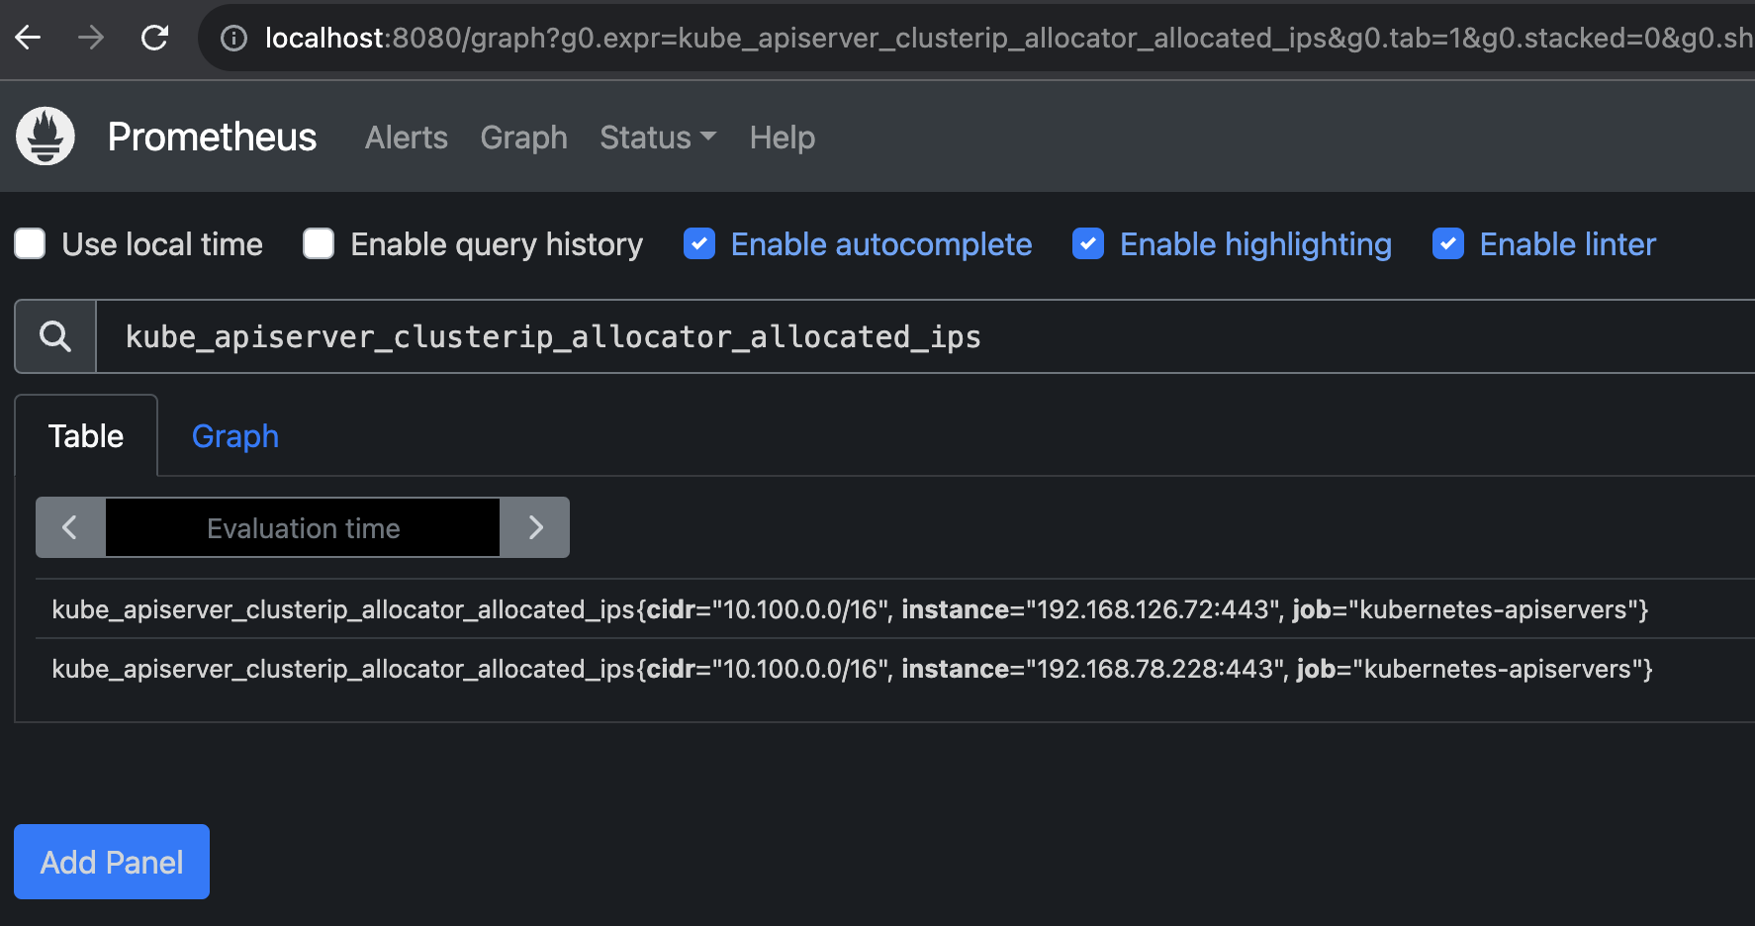
Task: Open the Graph nav item in navbar
Action: [524, 138]
